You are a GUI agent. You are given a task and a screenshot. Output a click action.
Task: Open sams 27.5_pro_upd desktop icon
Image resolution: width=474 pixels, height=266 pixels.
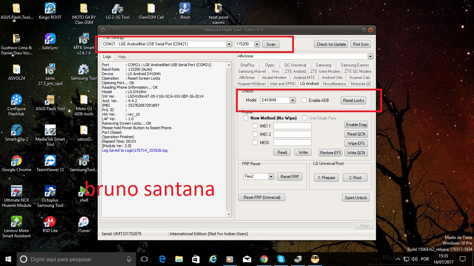point(50,74)
